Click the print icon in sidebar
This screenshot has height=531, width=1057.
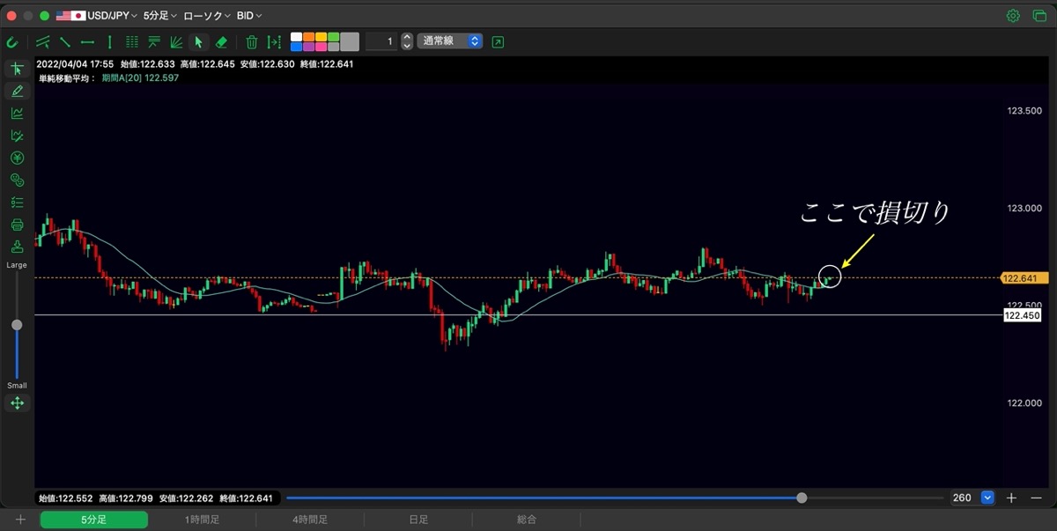point(17,225)
